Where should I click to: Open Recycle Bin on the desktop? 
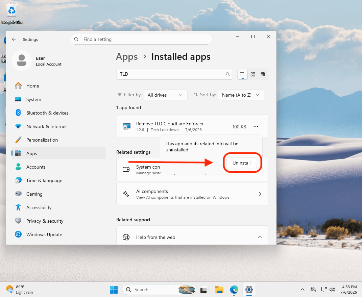(x=12, y=14)
